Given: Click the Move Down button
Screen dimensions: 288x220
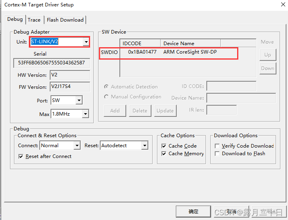Looking at the screenshot, I should click(x=268, y=68).
